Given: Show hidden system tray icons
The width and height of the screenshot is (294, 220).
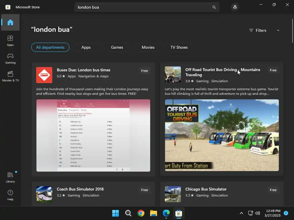Looking at the screenshot, I should pyautogui.click(x=241, y=213).
